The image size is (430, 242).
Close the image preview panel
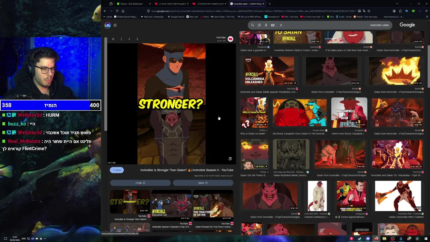[113, 39]
